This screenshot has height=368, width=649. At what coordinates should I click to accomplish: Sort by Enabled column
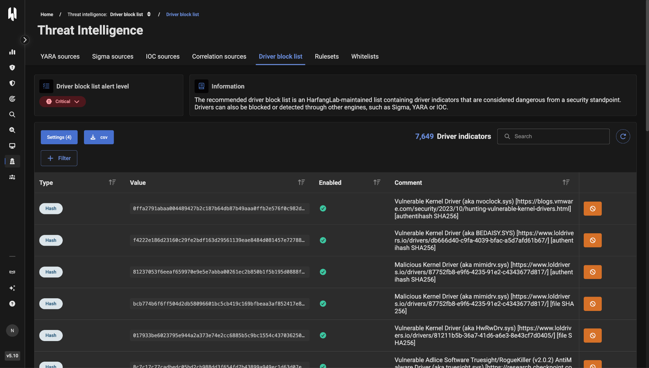pos(377,182)
